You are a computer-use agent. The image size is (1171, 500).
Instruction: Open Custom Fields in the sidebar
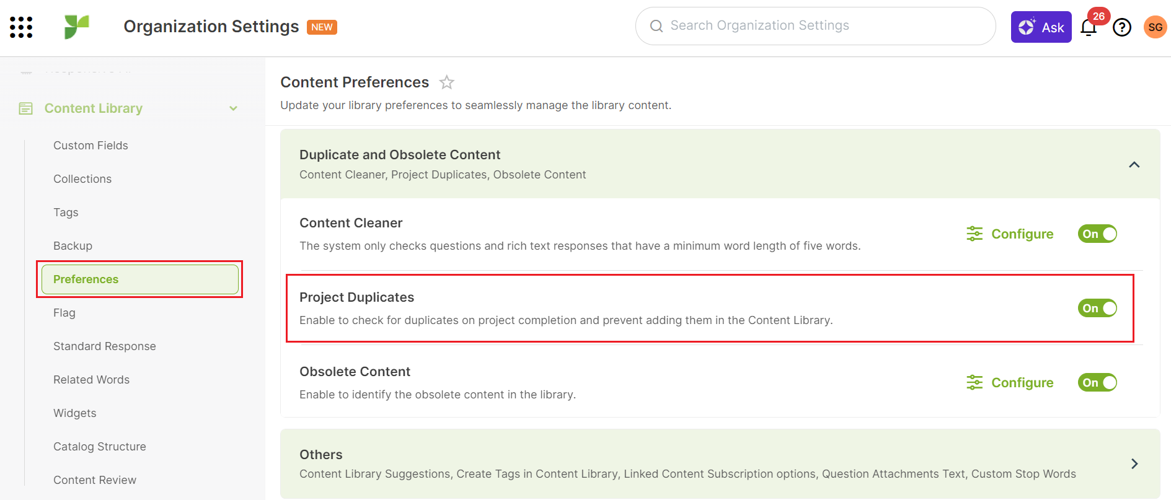91,146
